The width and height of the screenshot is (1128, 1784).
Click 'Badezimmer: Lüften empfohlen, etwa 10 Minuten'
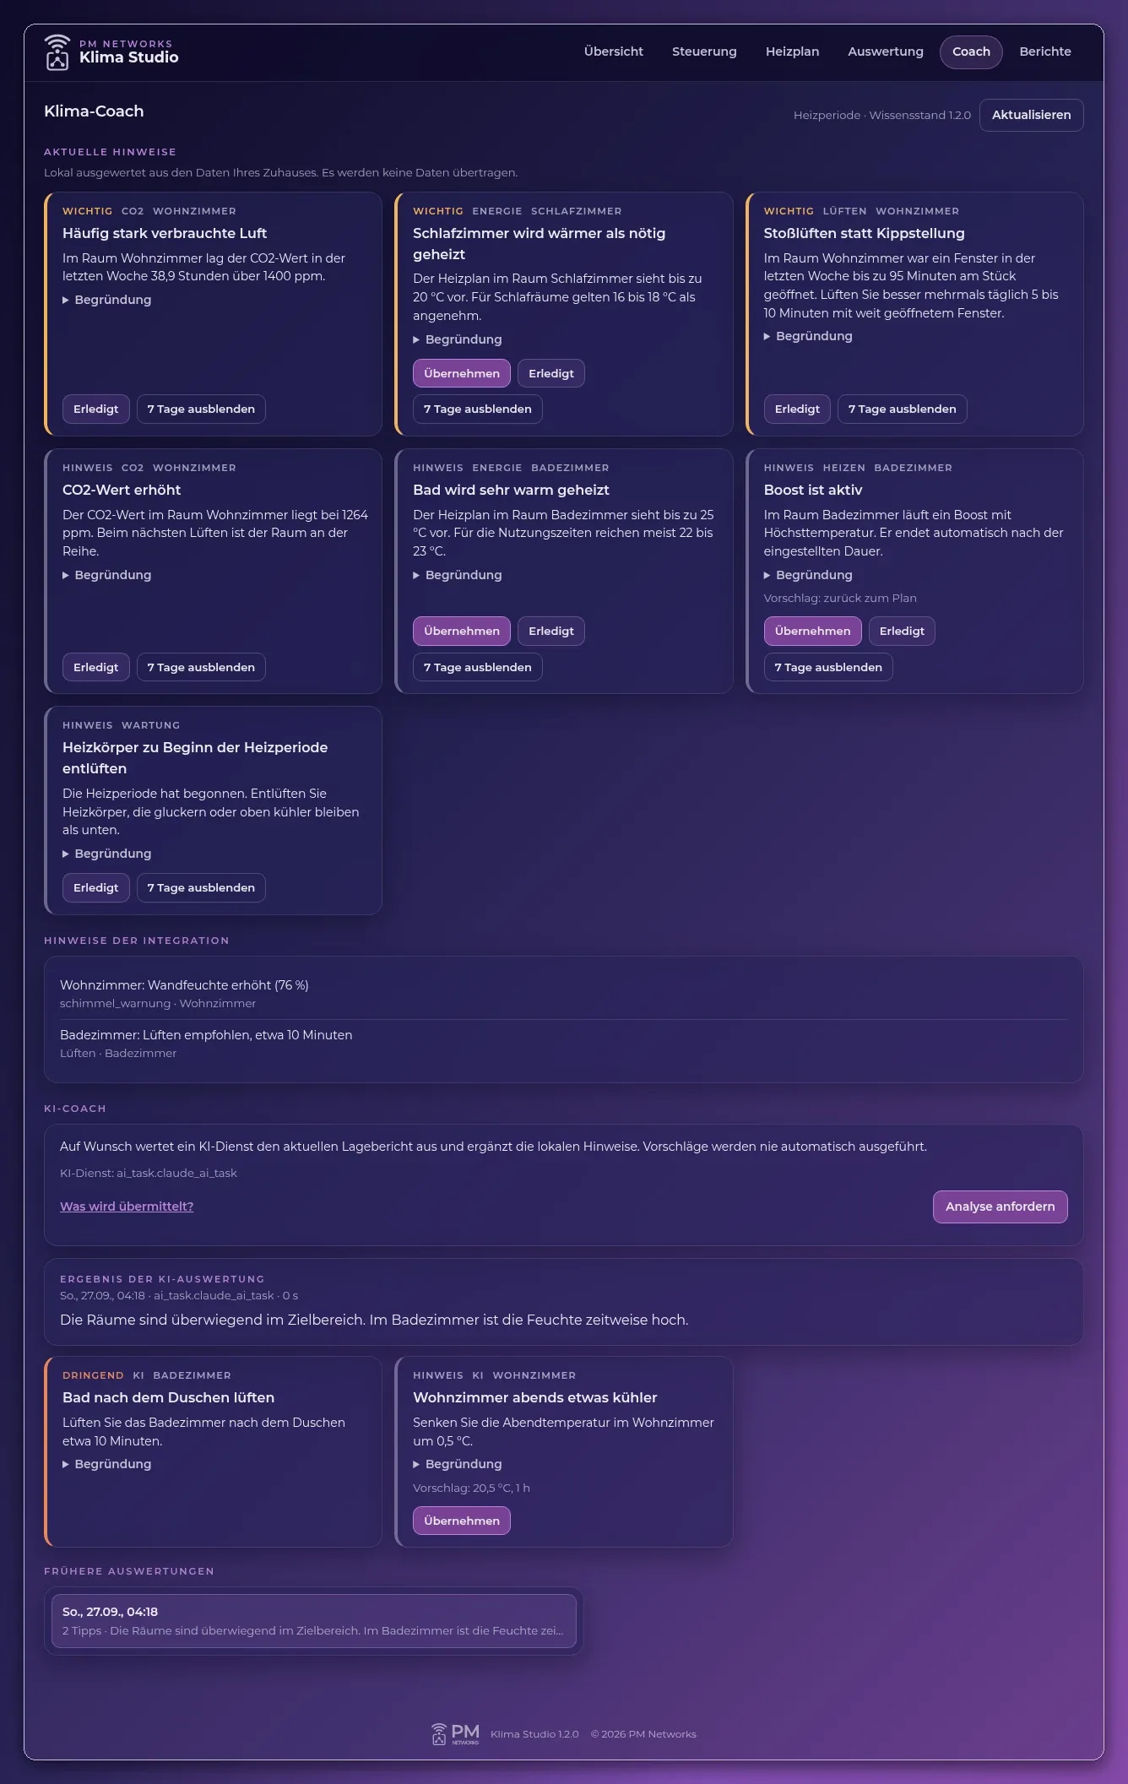pyautogui.click(x=206, y=1035)
